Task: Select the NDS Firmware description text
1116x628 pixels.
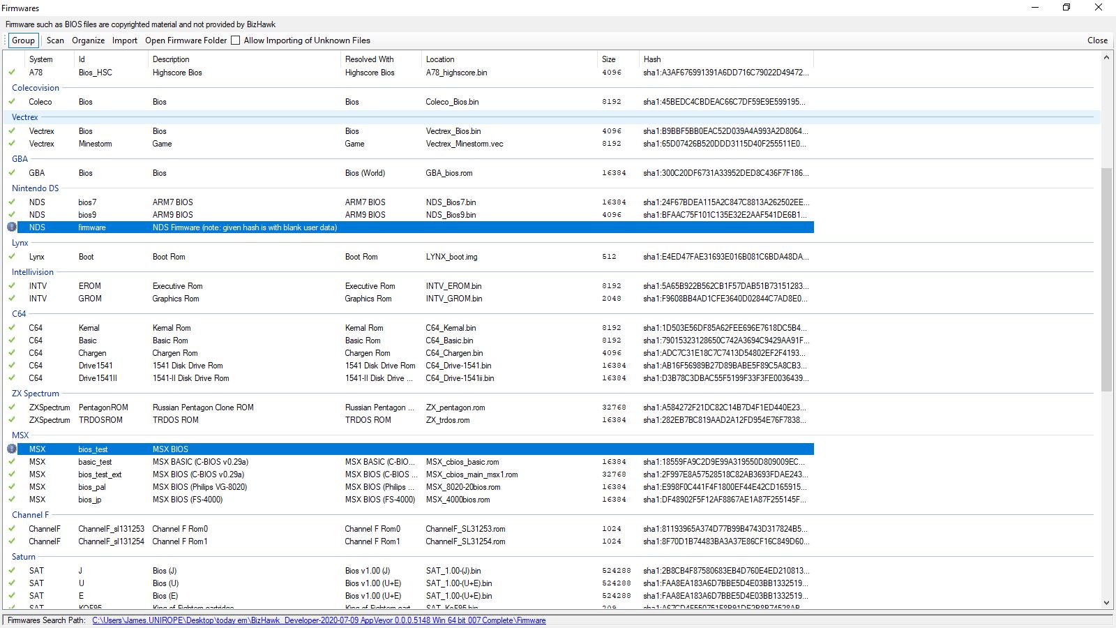Action: click(245, 227)
